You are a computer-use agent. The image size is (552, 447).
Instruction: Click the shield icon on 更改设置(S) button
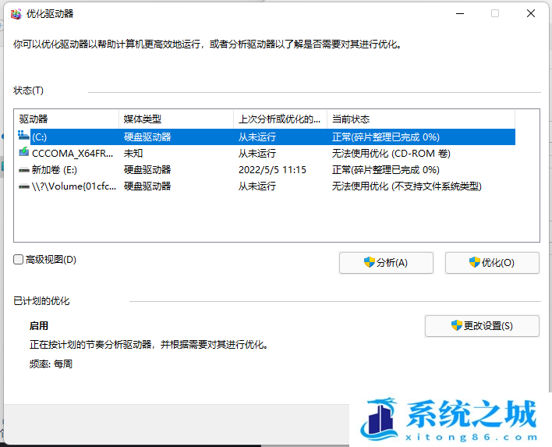click(457, 325)
